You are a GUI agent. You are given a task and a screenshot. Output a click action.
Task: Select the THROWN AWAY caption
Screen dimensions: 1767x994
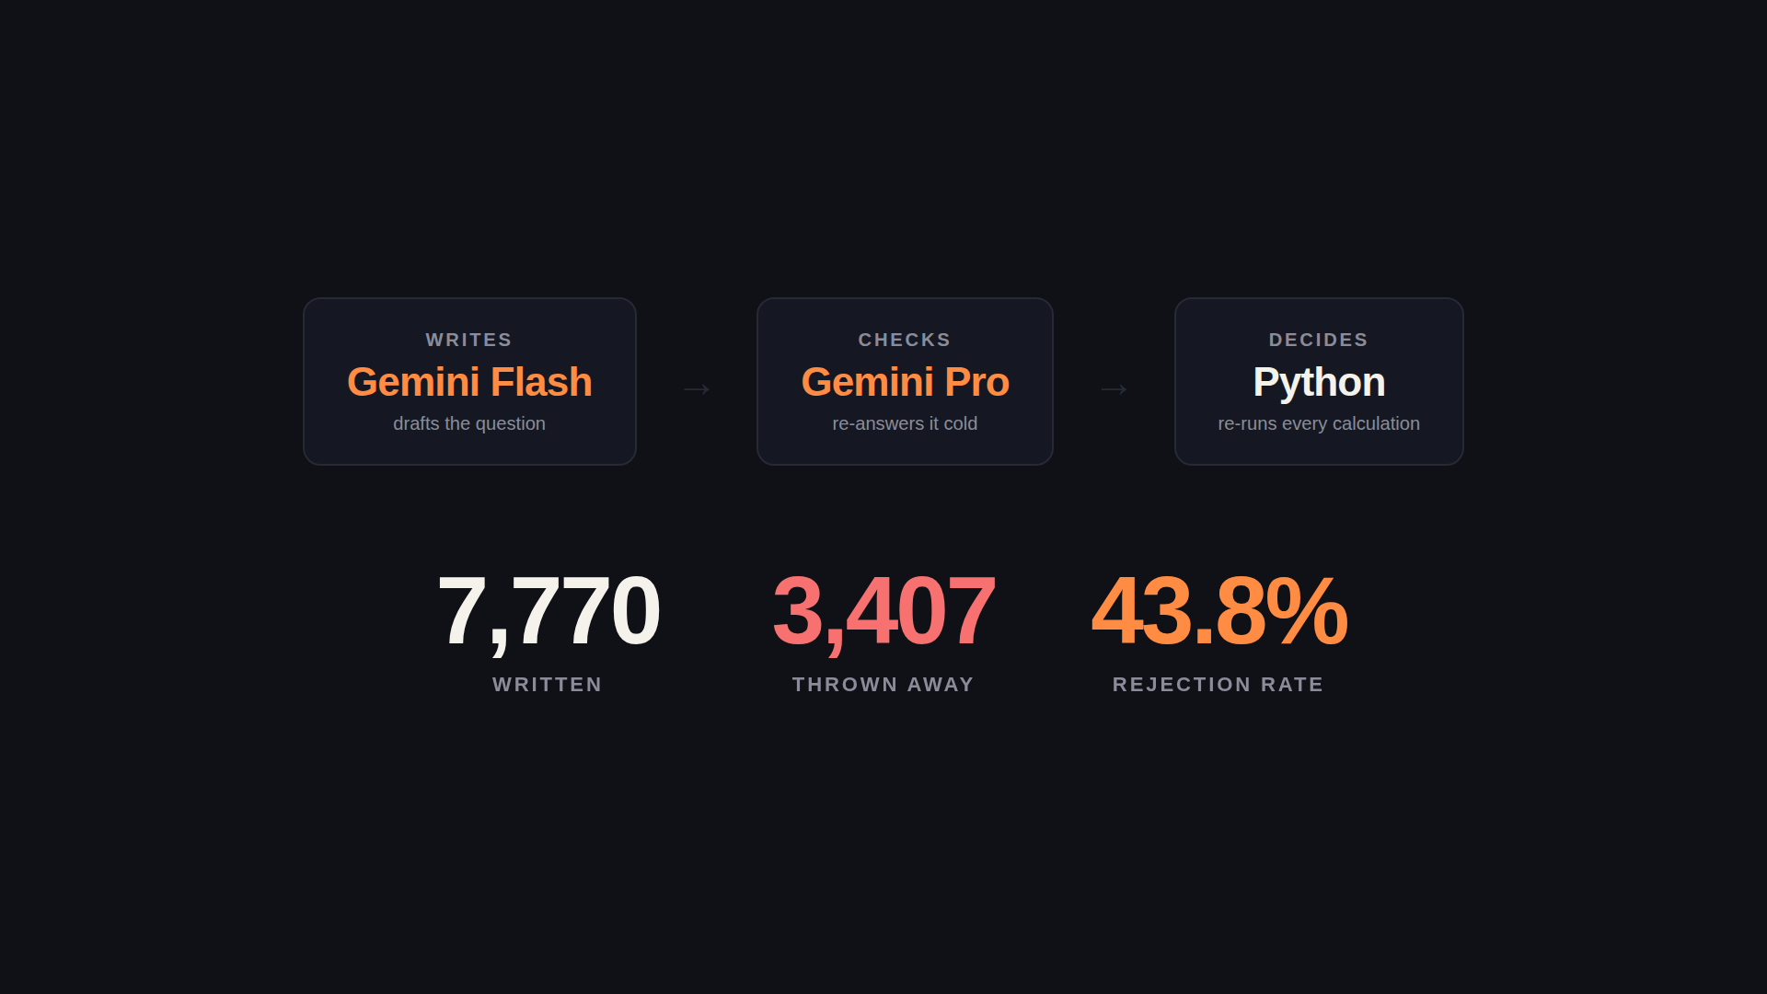(x=883, y=685)
